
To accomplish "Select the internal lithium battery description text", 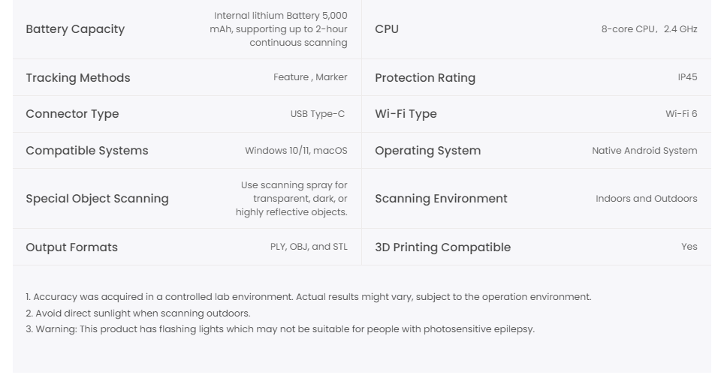I will pyautogui.click(x=279, y=29).
